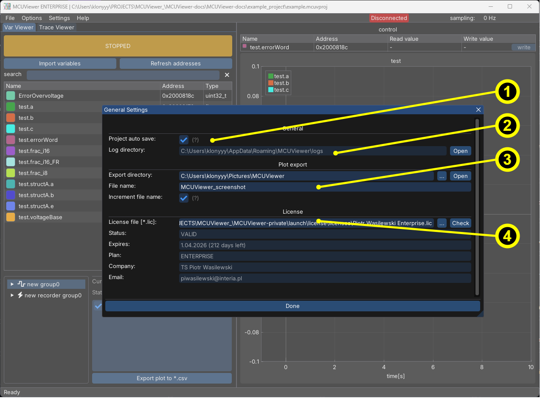
Task: Clear the search field with the X icon
Action: pos(227,75)
